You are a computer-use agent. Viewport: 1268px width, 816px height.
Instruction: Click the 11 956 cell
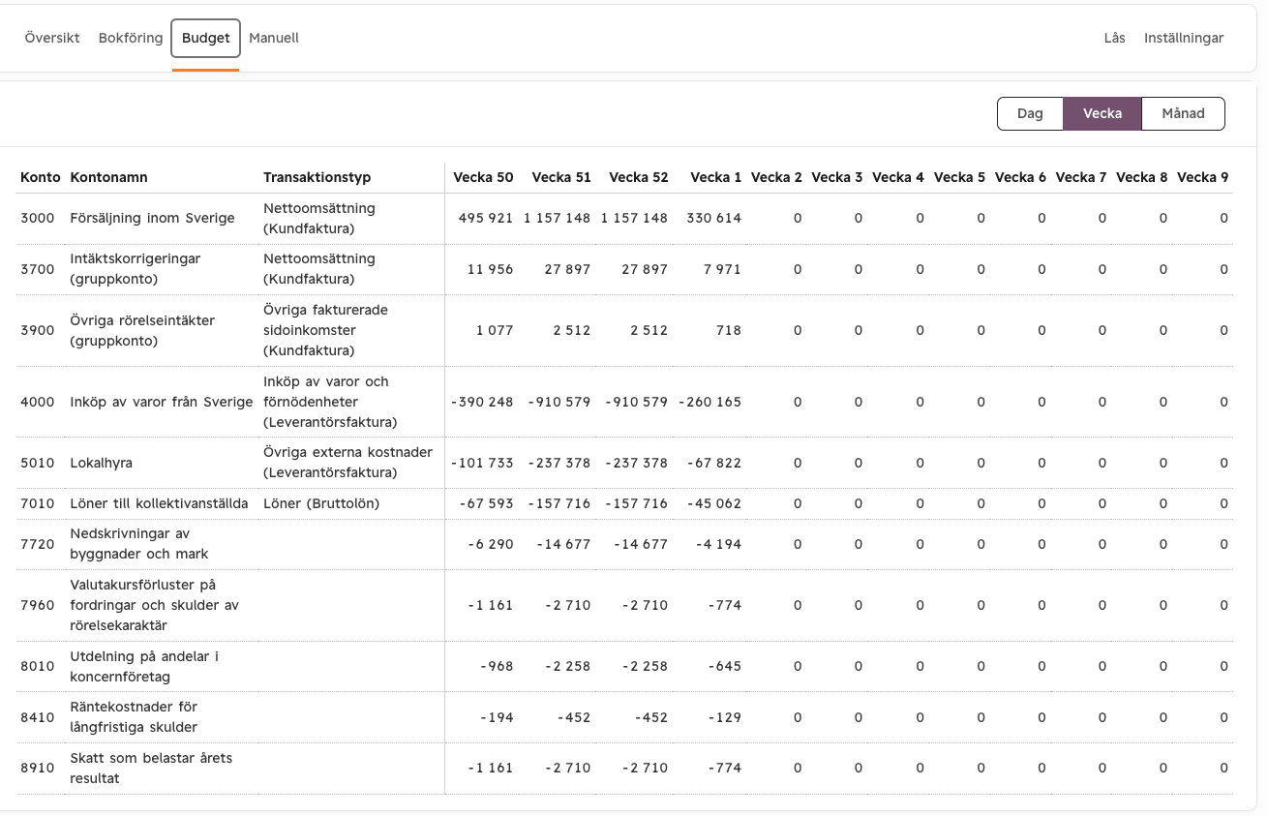pos(491,269)
